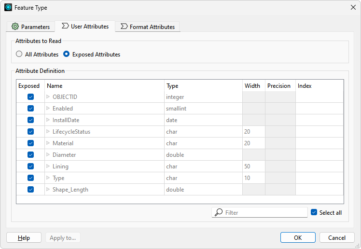Click the User Attributes tag icon
Screen dimensions: 361x249
click(65, 26)
